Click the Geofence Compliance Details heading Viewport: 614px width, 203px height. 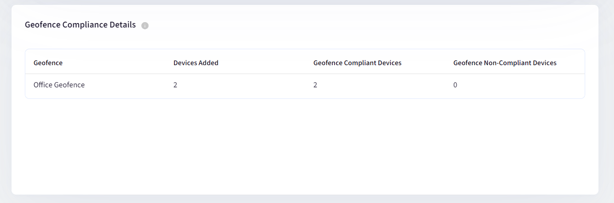[x=80, y=25]
